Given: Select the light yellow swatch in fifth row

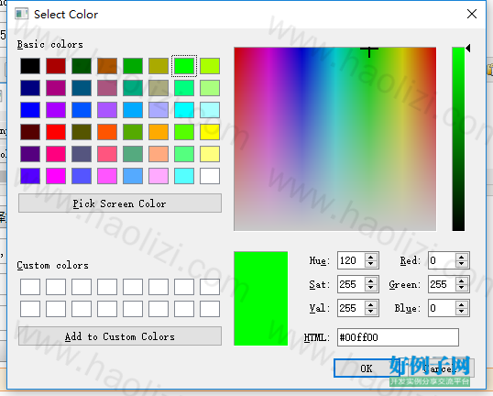Looking at the screenshot, I should click(x=210, y=154).
